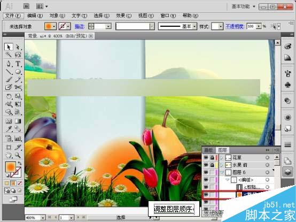Open the Layers panel icon in dock
The image size is (296, 222).
point(287,172)
